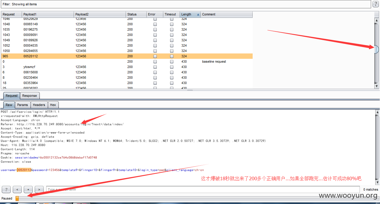The height and width of the screenshot is (204, 380).
Task: Focus the search term input field
Action: tap(202, 189)
